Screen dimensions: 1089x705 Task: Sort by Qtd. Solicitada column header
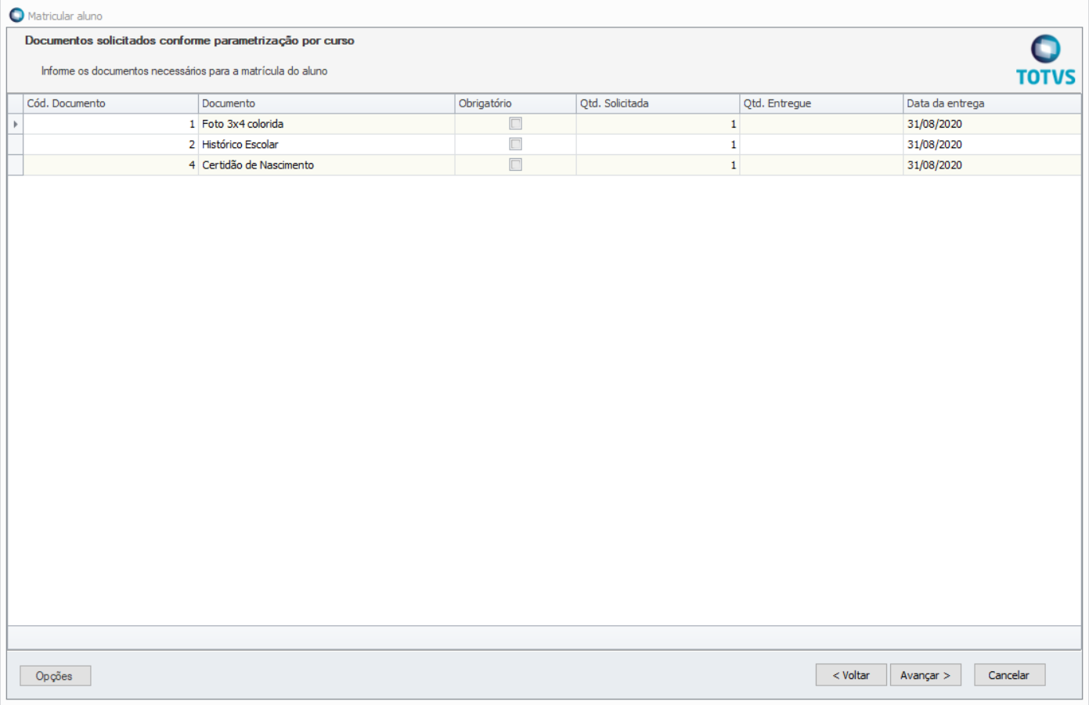click(657, 103)
